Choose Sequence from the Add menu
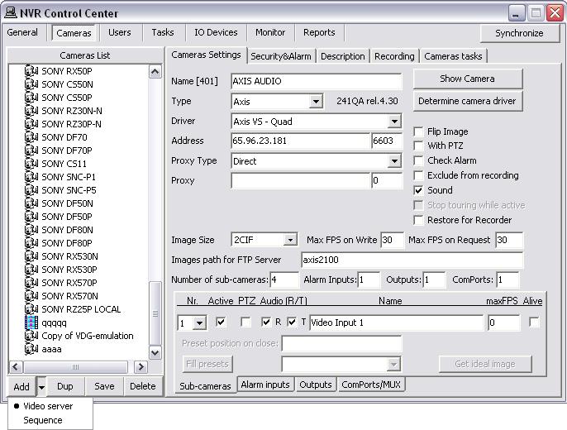This screenshot has width=567, height=430. [x=43, y=420]
